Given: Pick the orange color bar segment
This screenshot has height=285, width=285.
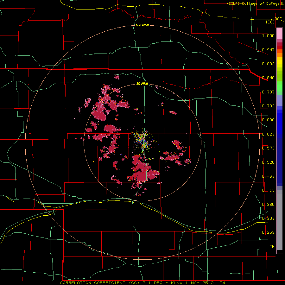Looking at the screenshot, I should click(x=280, y=55).
